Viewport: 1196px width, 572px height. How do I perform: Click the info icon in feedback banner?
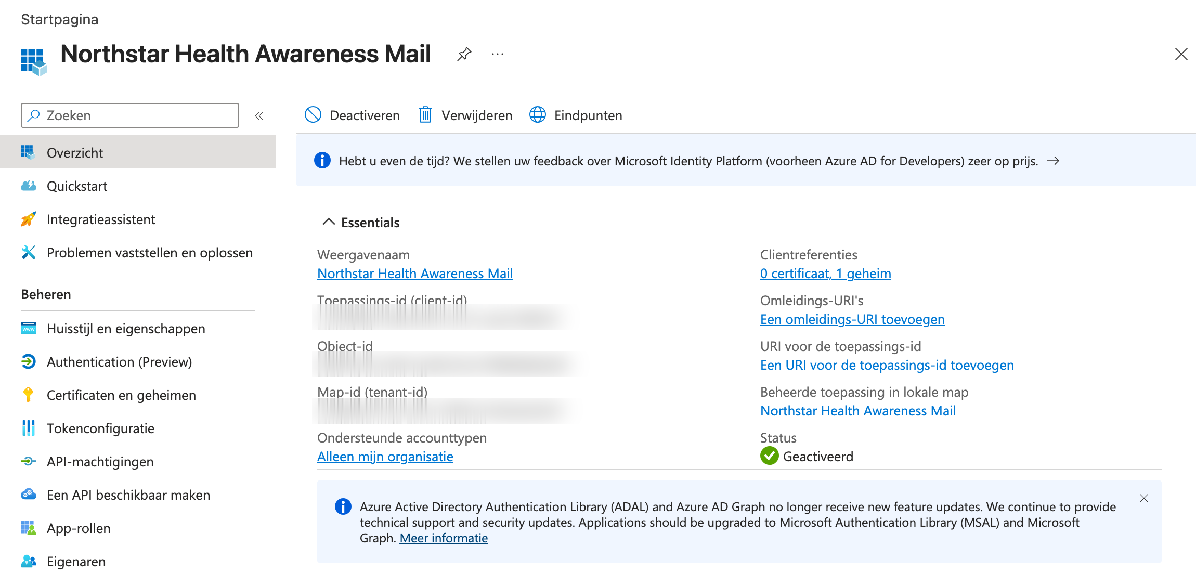click(x=322, y=161)
